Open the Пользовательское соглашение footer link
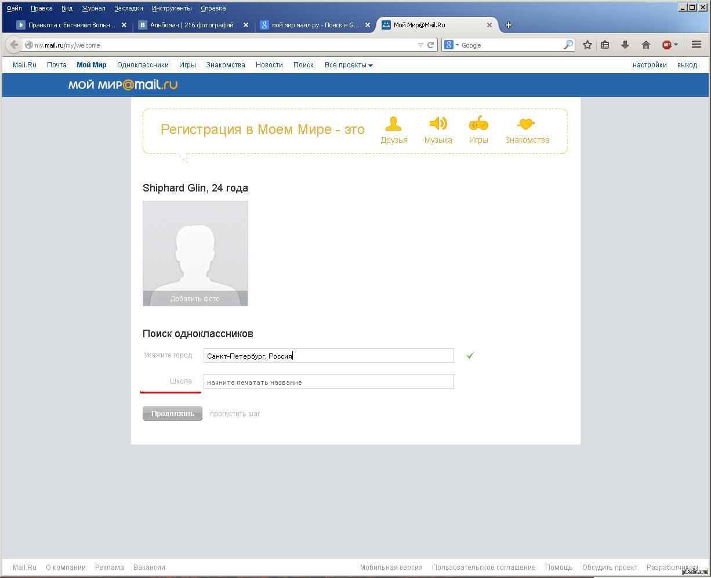711x578 pixels. click(x=484, y=568)
